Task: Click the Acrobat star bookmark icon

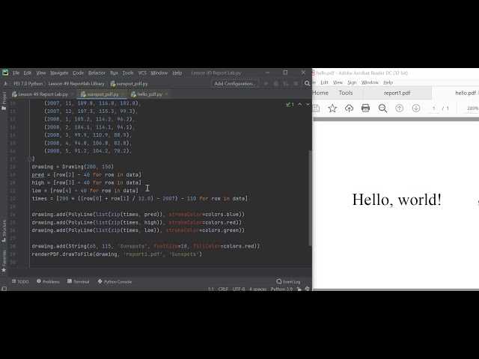Action: pyautogui.click(x=332, y=108)
